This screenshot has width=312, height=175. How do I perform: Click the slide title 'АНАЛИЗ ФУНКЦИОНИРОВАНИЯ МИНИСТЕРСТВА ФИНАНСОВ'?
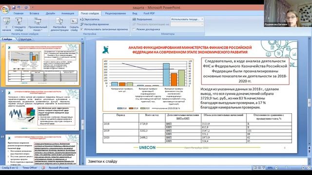(190, 50)
